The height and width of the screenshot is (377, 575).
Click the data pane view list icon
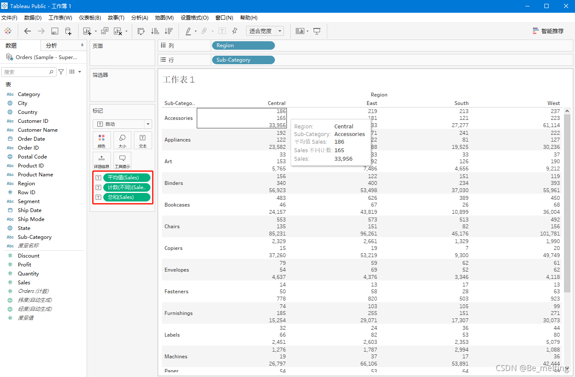[72, 72]
